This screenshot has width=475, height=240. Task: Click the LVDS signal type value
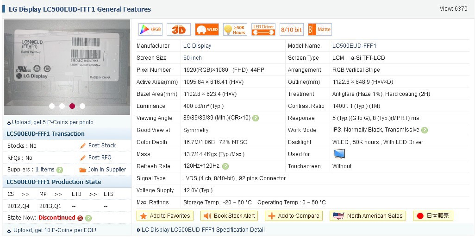point(234,178)
